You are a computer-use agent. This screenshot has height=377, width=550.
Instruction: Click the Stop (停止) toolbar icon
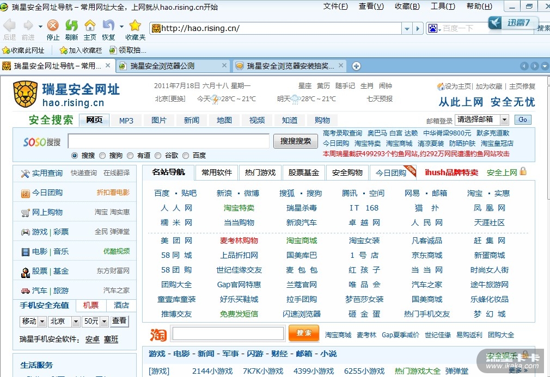coord(53,26)
